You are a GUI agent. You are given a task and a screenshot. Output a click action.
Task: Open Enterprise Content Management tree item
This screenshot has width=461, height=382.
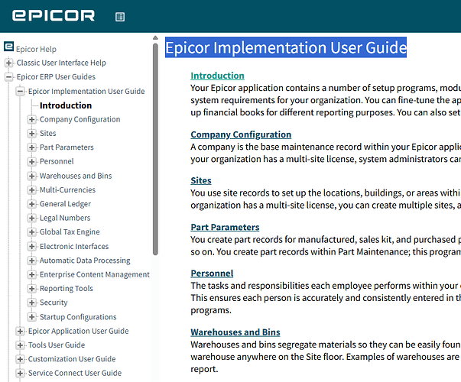95,274
